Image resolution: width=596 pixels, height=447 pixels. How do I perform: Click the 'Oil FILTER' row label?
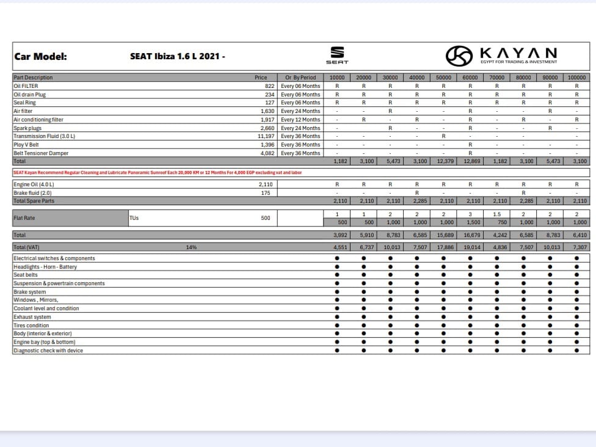pyautogui.click(x=26, y=86)
